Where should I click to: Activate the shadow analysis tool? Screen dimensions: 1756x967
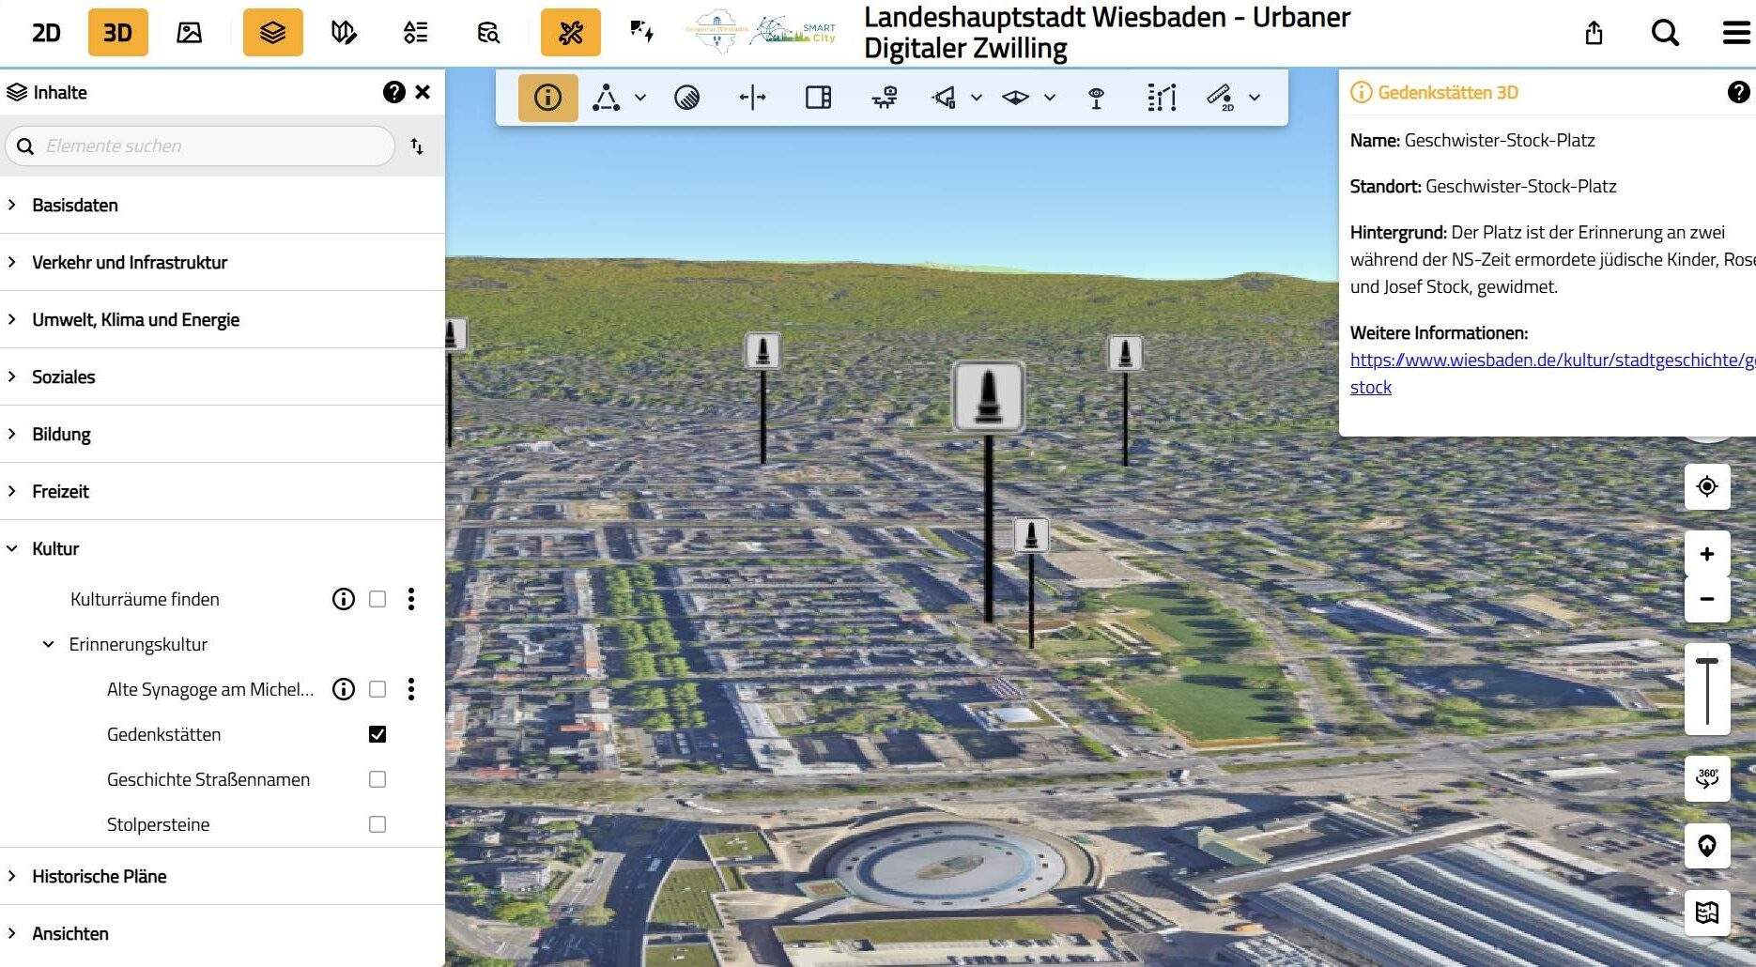pos(687,97)
